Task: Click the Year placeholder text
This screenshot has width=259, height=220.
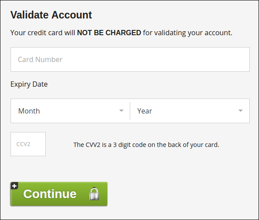Action: tap(145, 111)
